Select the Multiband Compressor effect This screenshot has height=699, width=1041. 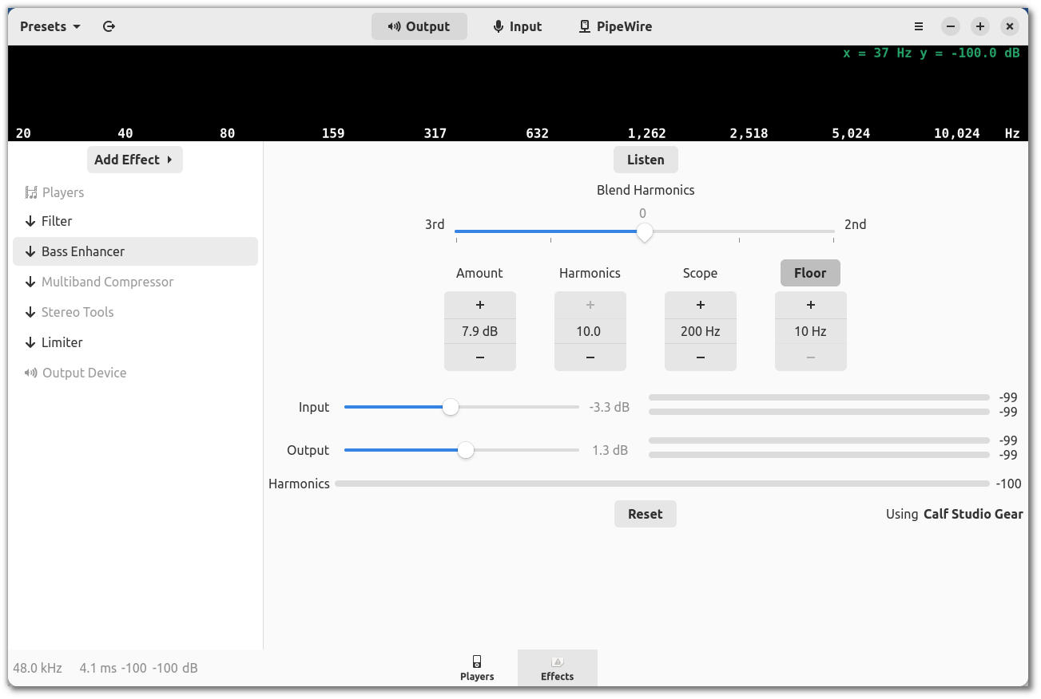tap(107, 282)
